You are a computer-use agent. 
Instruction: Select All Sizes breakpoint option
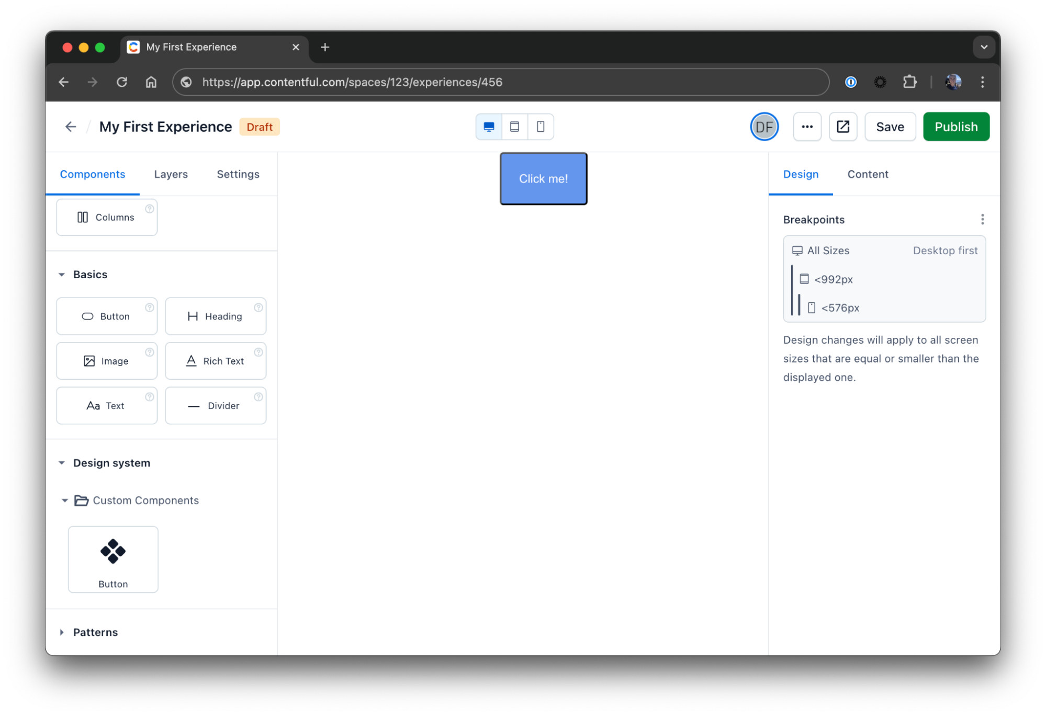point(828,251)
